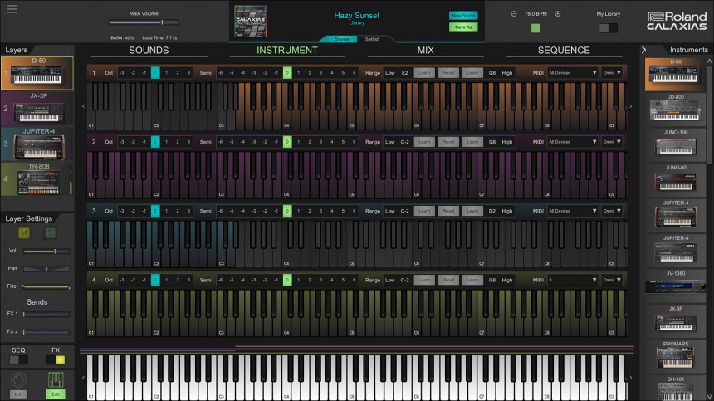Image resolution: width=714 pixels, height=401 pixels.
Task: Set layer 2 octave to 1
Action: point(166,142)
